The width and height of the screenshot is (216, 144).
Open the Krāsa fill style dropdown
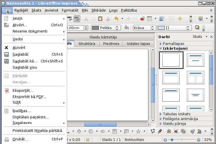point(144,28)
